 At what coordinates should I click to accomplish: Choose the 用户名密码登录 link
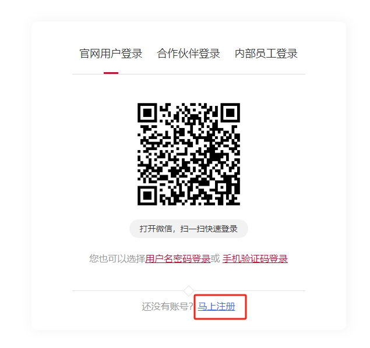click(178, 259)
